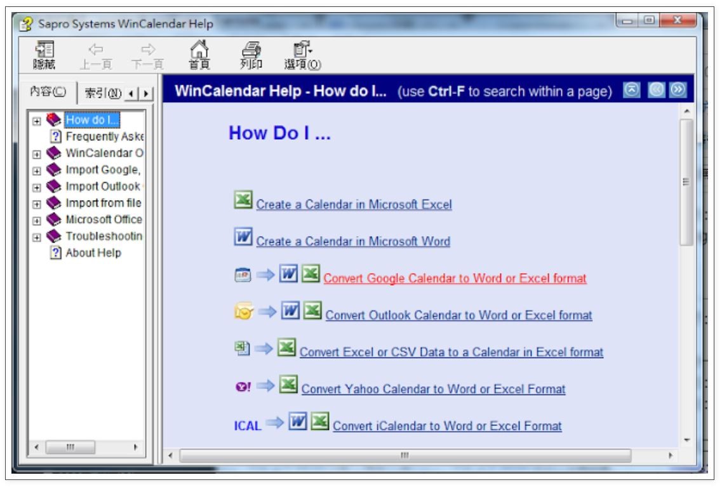Screen dimensions: 722x487
Task: Select Troubleshooting book in tree
Action: (104, 236)
